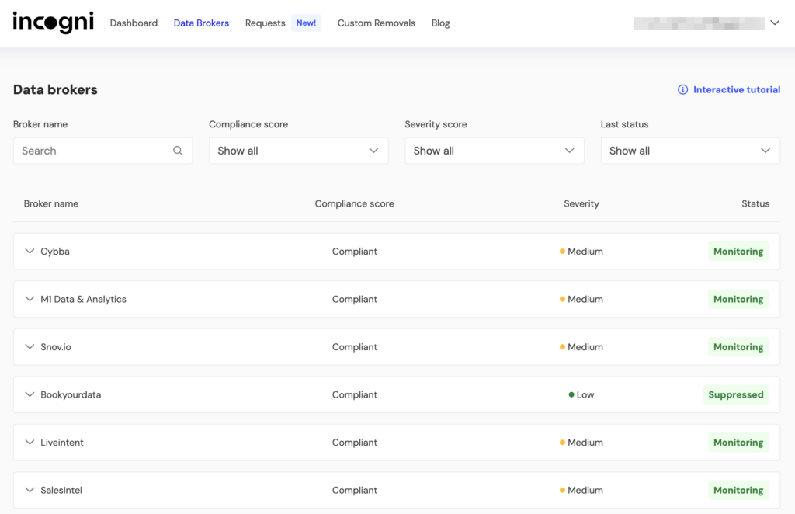The height and width of the screenshot is (514, 795).
Task: Click the Monitoring badge for Liveintent
Action: coord(738,443)
